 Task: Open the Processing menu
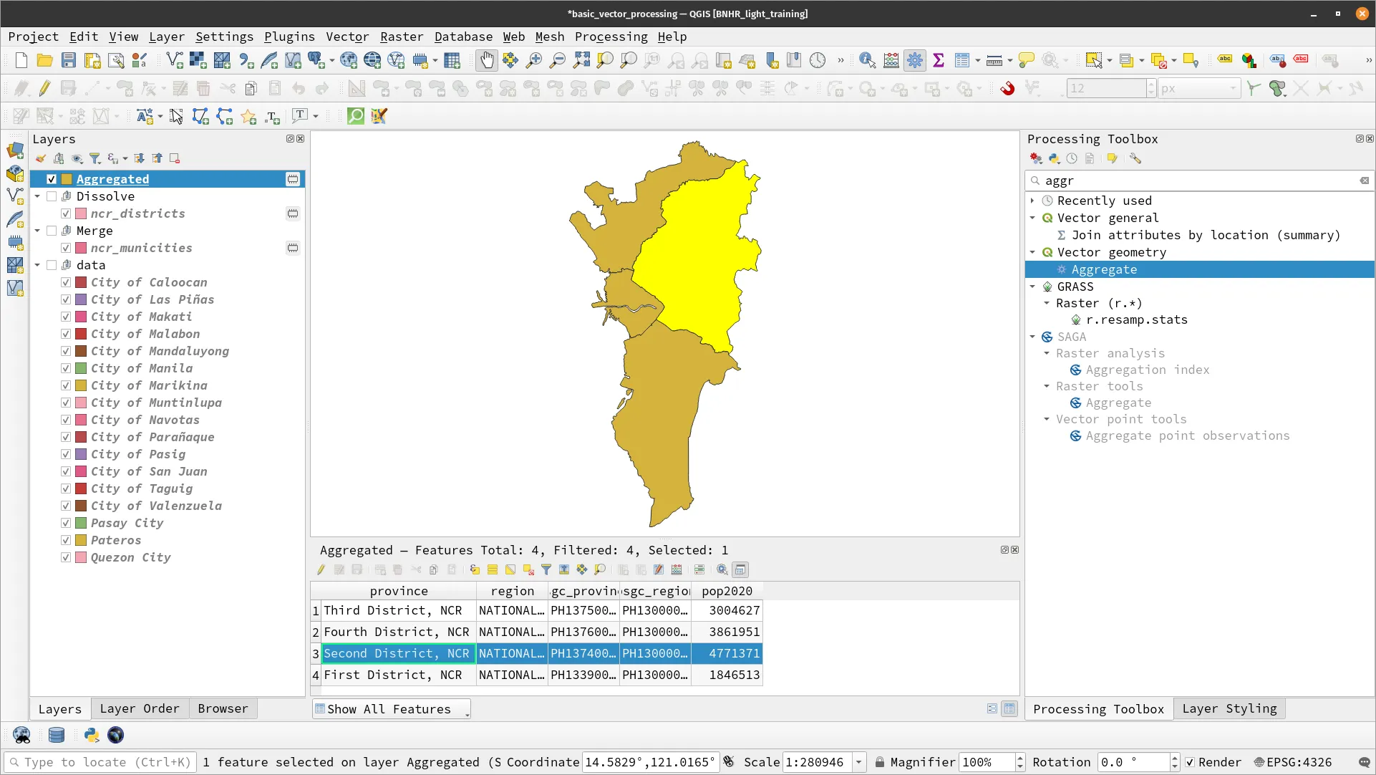611,37
